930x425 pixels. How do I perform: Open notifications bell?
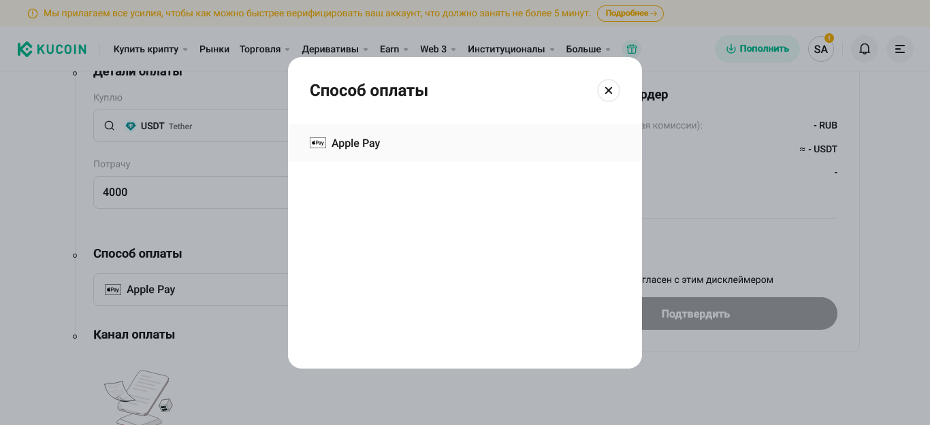(x=864, y=49)
